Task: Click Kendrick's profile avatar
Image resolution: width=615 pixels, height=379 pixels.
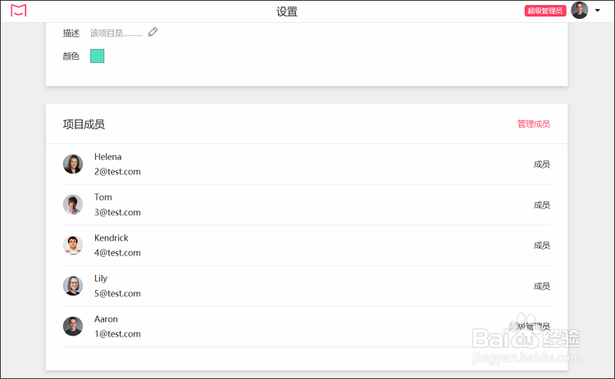Action: coord(73,245)
